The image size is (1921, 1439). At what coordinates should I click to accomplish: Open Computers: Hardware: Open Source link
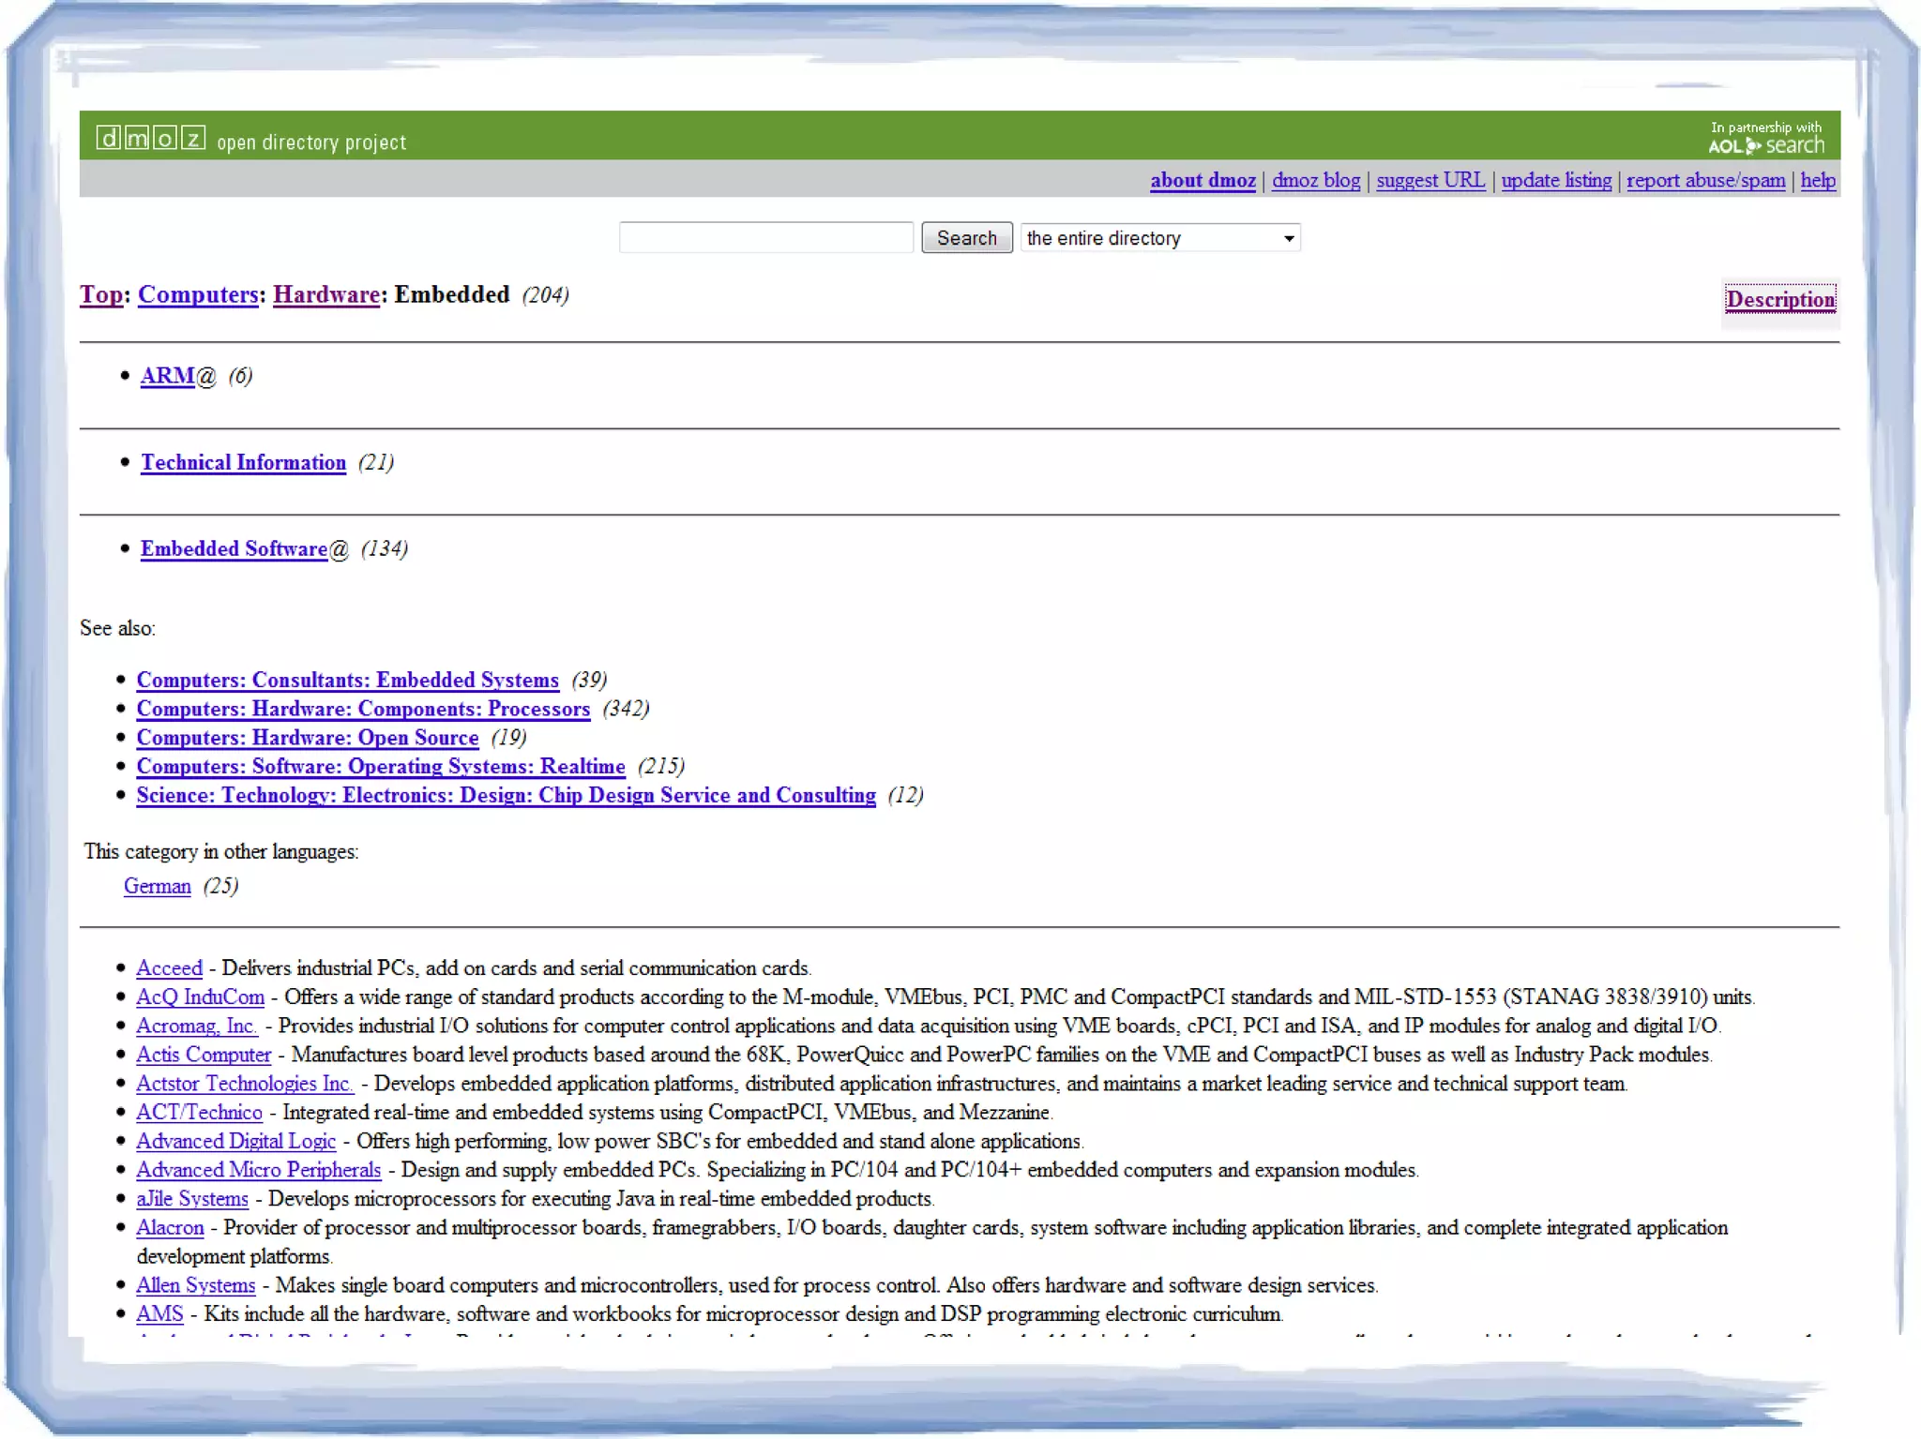(307, 738)
